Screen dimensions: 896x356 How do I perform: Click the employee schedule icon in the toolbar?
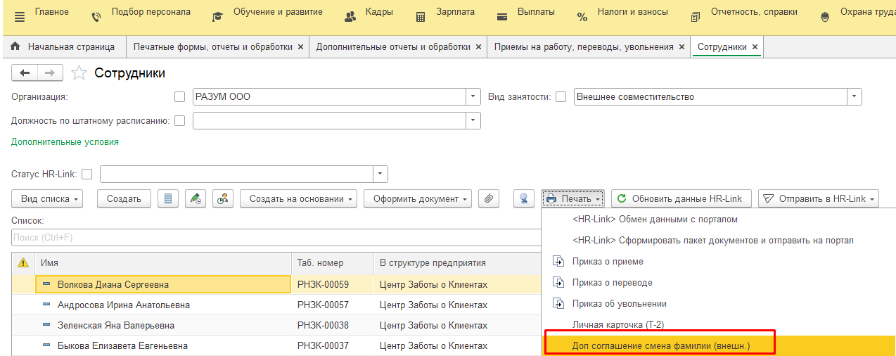[x=223, y=198]
